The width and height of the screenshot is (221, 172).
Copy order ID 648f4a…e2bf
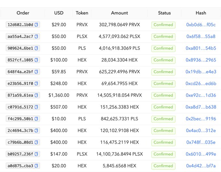[36, 72]
